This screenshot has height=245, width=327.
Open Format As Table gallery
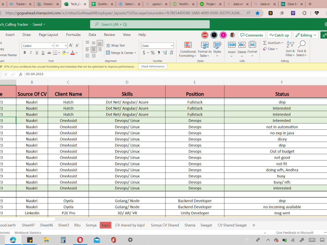coord(205,49)
